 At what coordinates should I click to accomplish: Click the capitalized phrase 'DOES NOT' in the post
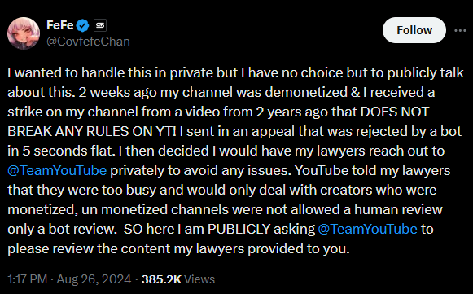[x=395, y=112]
